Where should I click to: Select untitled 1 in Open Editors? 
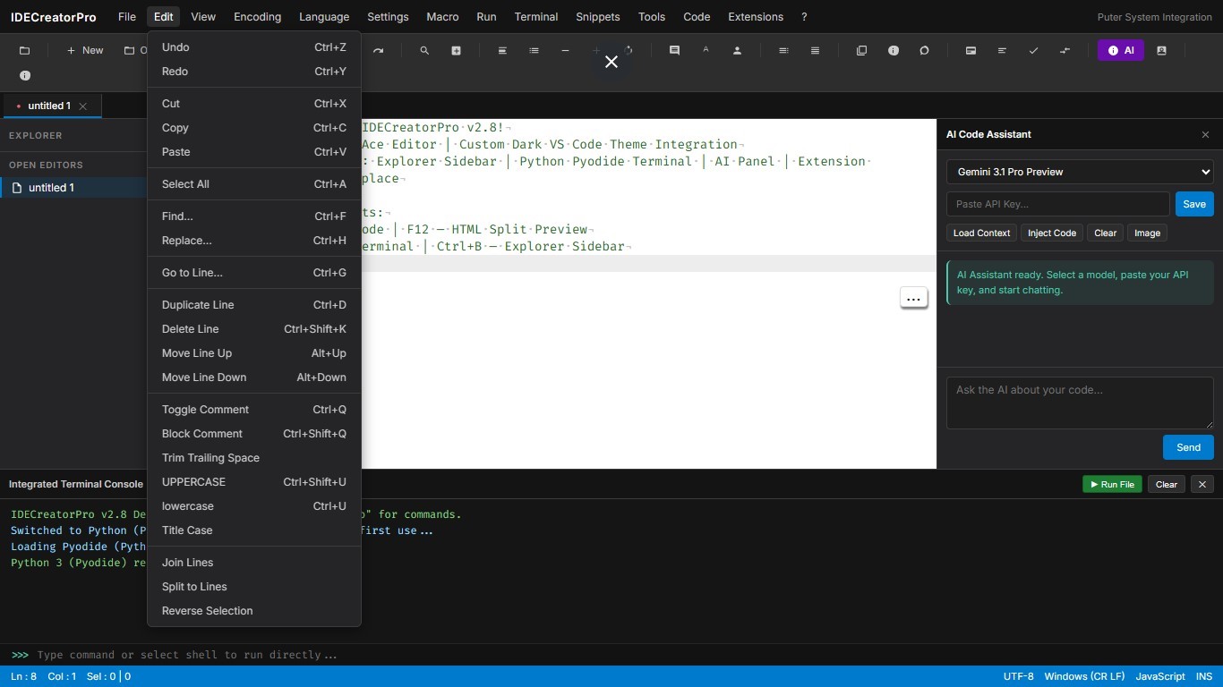pos(73,188)
